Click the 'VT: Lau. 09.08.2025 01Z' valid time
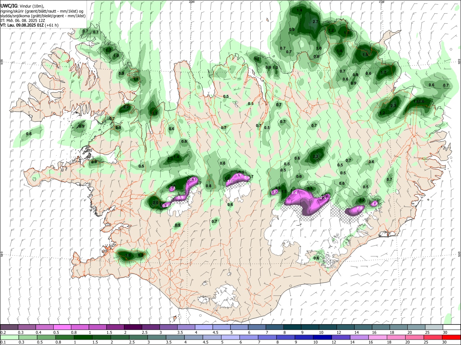The height and width of the screenshot is (345, 461). pyautogui.click(x=23, y=25)
